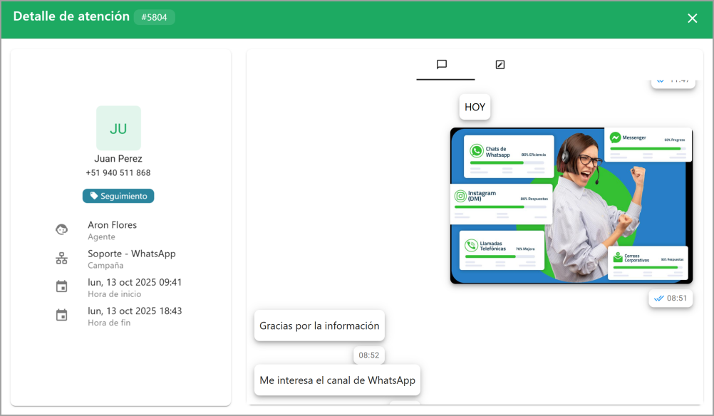The width and height of the screenshot is (714, 416).
Task: Click the JU contact avatar
Action: (118, 128)
